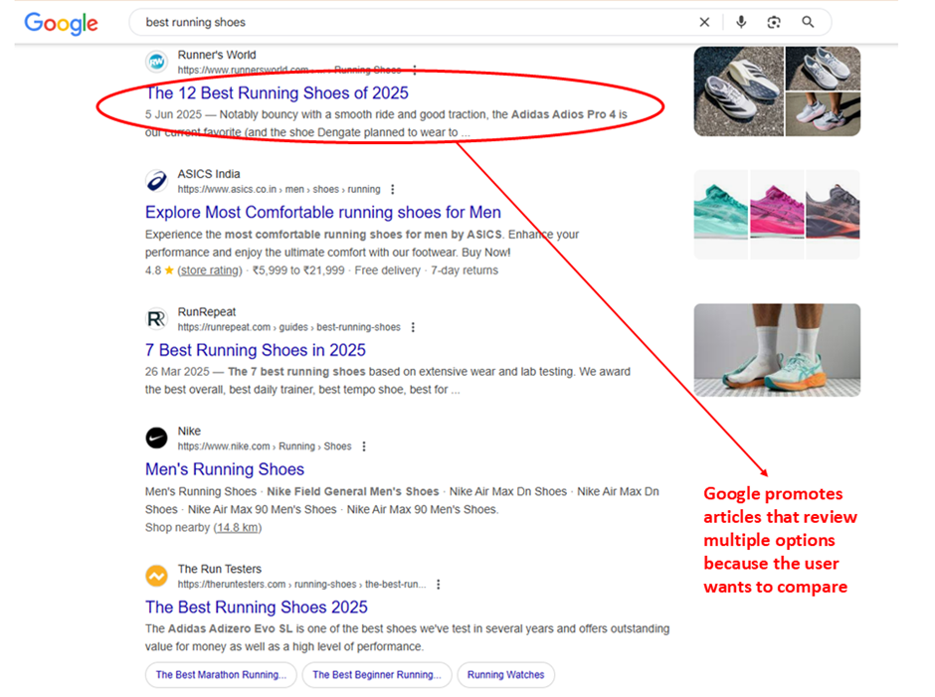Click Runner's World large Adidas shoe thumbnail
The height and width of the screenshot is (697, 935).
tap(739, 91)
